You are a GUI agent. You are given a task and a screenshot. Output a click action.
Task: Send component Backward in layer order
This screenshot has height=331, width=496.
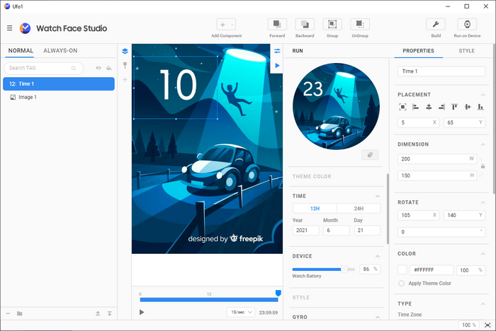click(305, 25)
